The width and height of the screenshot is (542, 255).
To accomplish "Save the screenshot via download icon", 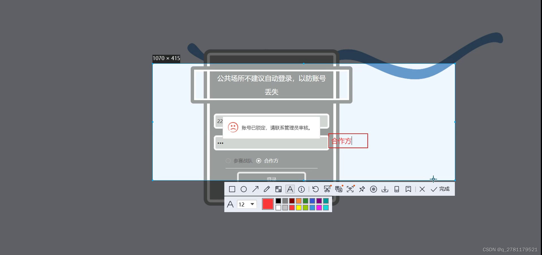I will coord(385,189).
